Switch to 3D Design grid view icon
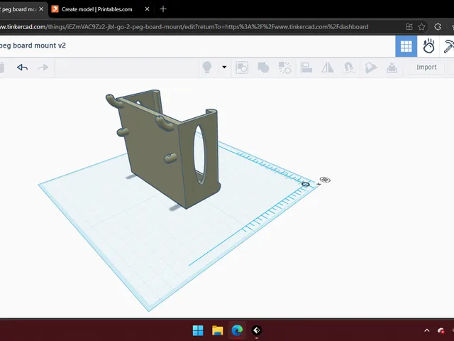 click(406, 46)
